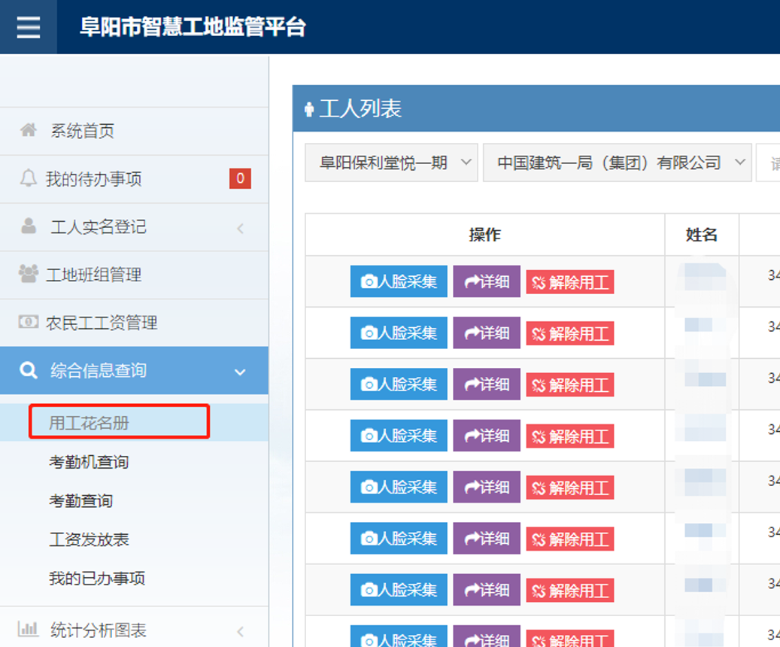Click the arrow icon on second-row 详细 button
This screenshot has width=780, height=647.
(x=473, y=333)
